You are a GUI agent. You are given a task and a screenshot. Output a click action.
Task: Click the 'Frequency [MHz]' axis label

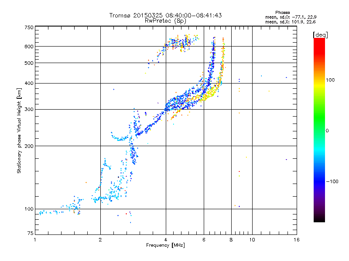(165, 245)
